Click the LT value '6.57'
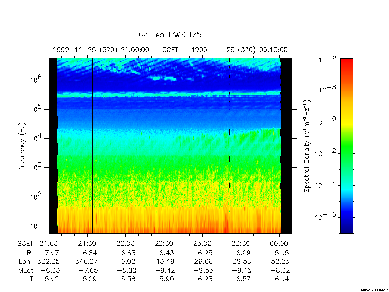The height and width of the screenshot is (292, 389). pyautogui.click(x=243, y=279)
